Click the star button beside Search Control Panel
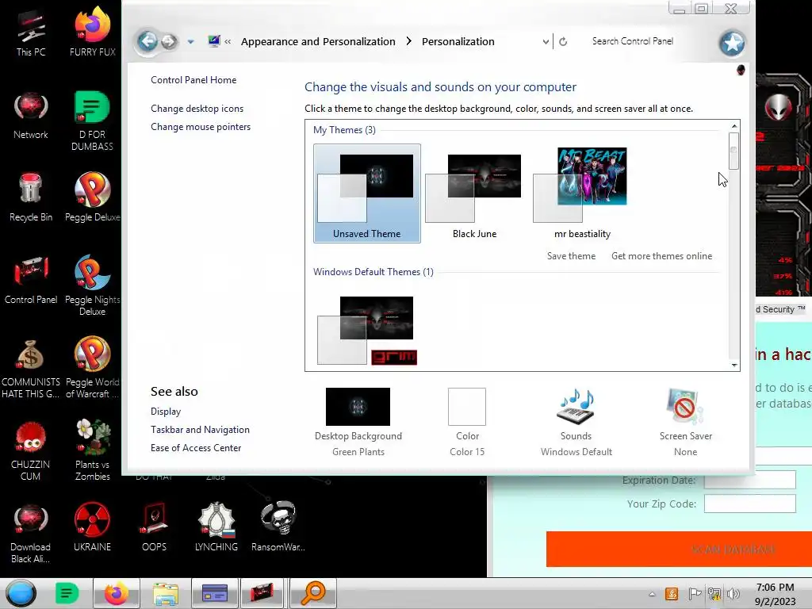Image resolution: width=812 pixels, height=609 pixels. point(732,43)
